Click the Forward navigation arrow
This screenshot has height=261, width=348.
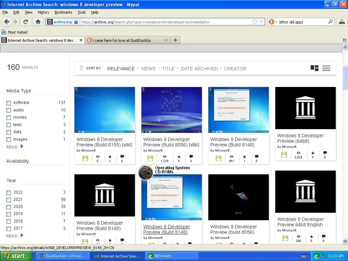[x=15, y=22]
